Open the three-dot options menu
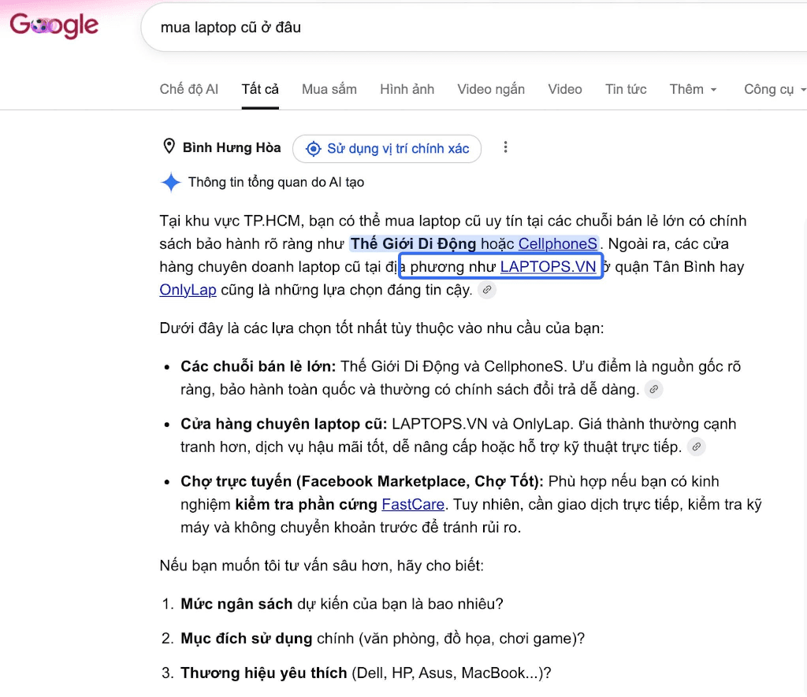 point(505,147)
